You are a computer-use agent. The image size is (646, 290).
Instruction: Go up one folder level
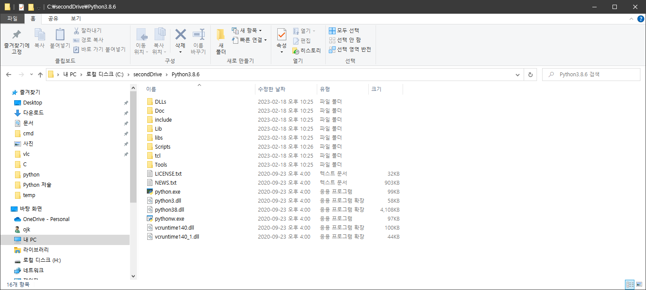(40, 75)
